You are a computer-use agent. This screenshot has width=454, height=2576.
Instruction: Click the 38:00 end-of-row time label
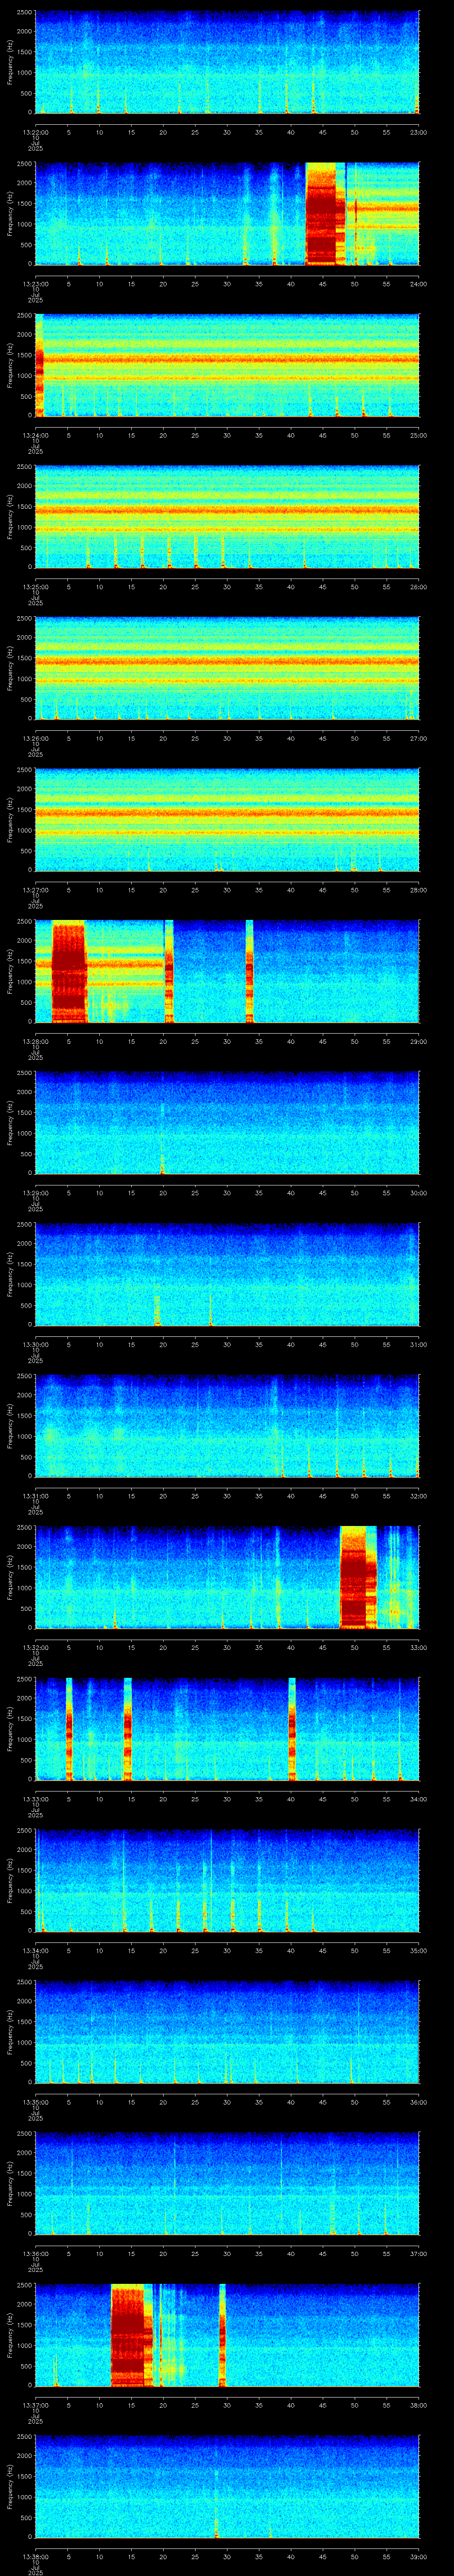[418, 2406]
